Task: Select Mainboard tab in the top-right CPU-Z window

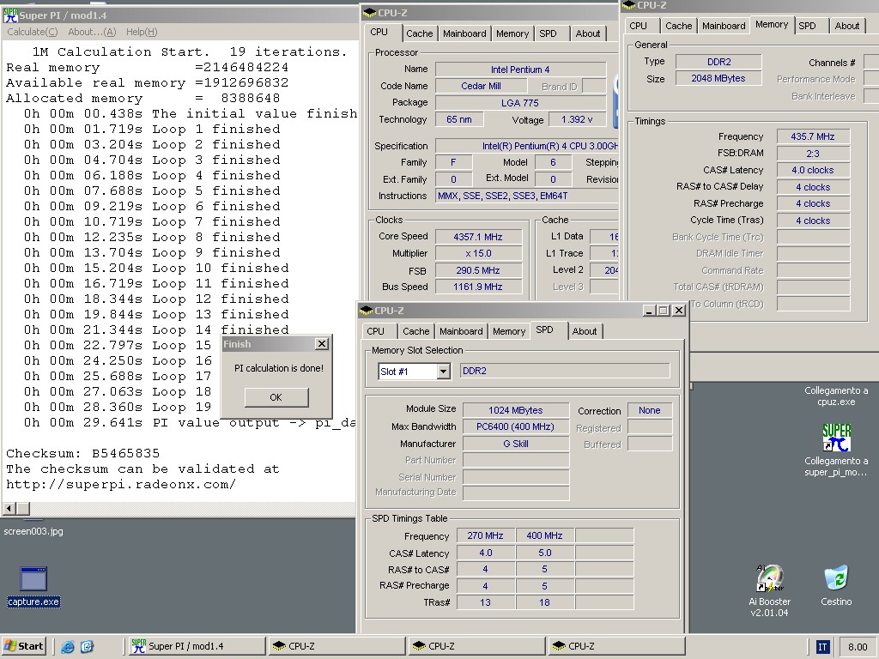Action: [724, 26]
